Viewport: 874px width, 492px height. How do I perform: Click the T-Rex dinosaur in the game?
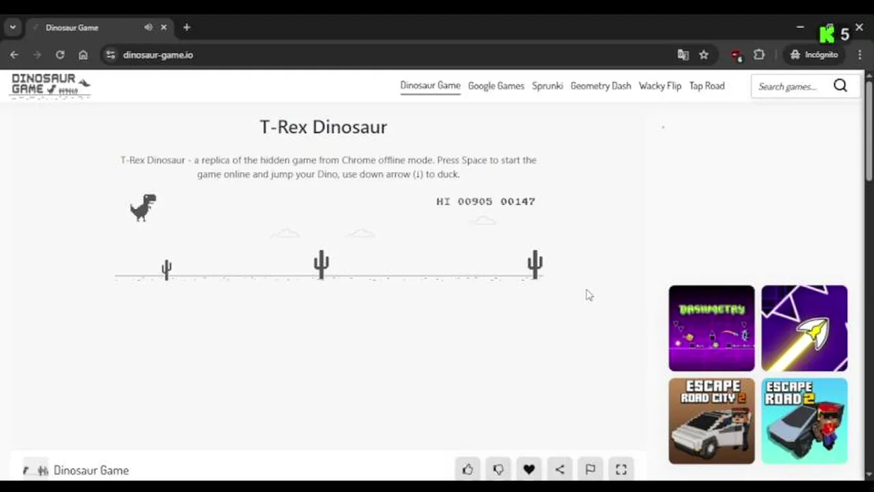(143, 208)
